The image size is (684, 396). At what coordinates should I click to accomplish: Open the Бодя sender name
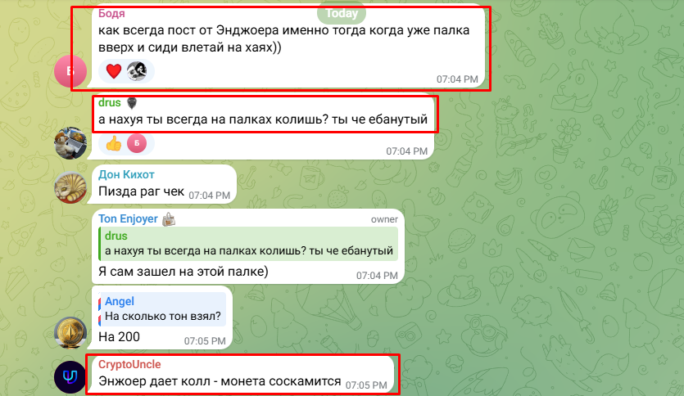[x=111, y=14]
